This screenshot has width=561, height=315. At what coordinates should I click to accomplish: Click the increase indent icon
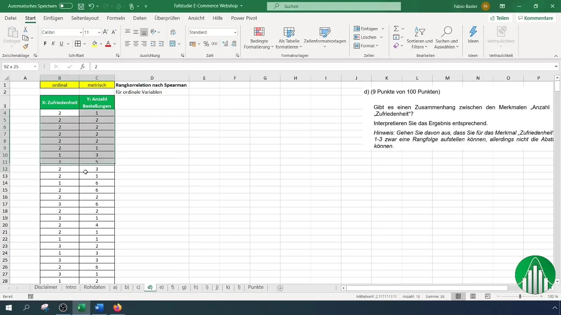coord(160,44)
